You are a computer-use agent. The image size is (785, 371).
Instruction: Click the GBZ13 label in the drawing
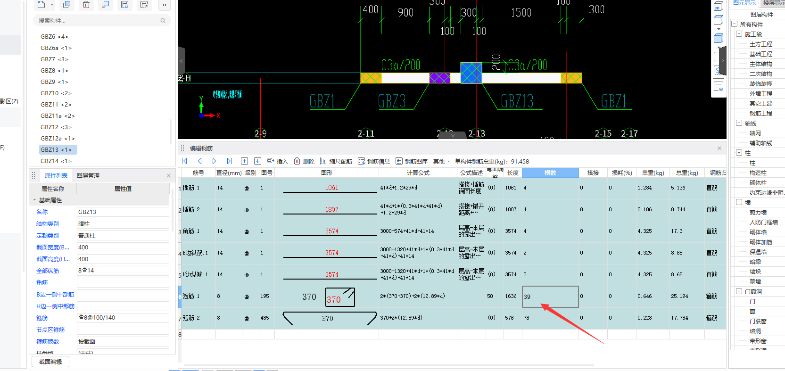(517, 101)
